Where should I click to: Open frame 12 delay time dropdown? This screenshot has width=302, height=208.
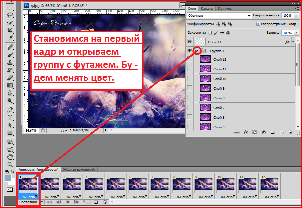coord(278,196)
